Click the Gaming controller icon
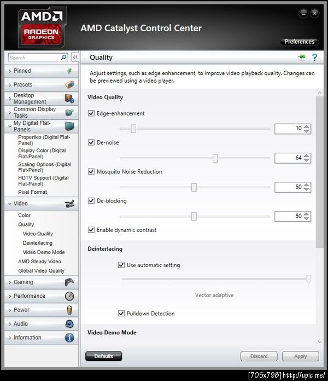Image resolution: width=328 pixels, height=381 pixels. [x=69, y=282]
